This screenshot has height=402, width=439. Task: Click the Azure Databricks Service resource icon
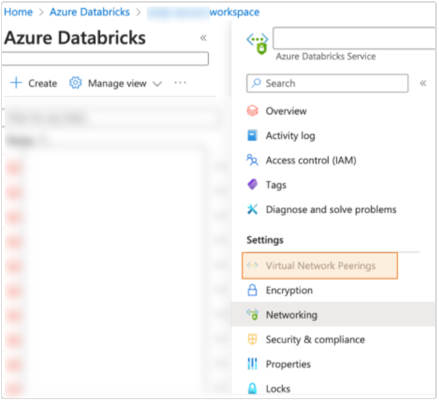click(x=258, y=43)
